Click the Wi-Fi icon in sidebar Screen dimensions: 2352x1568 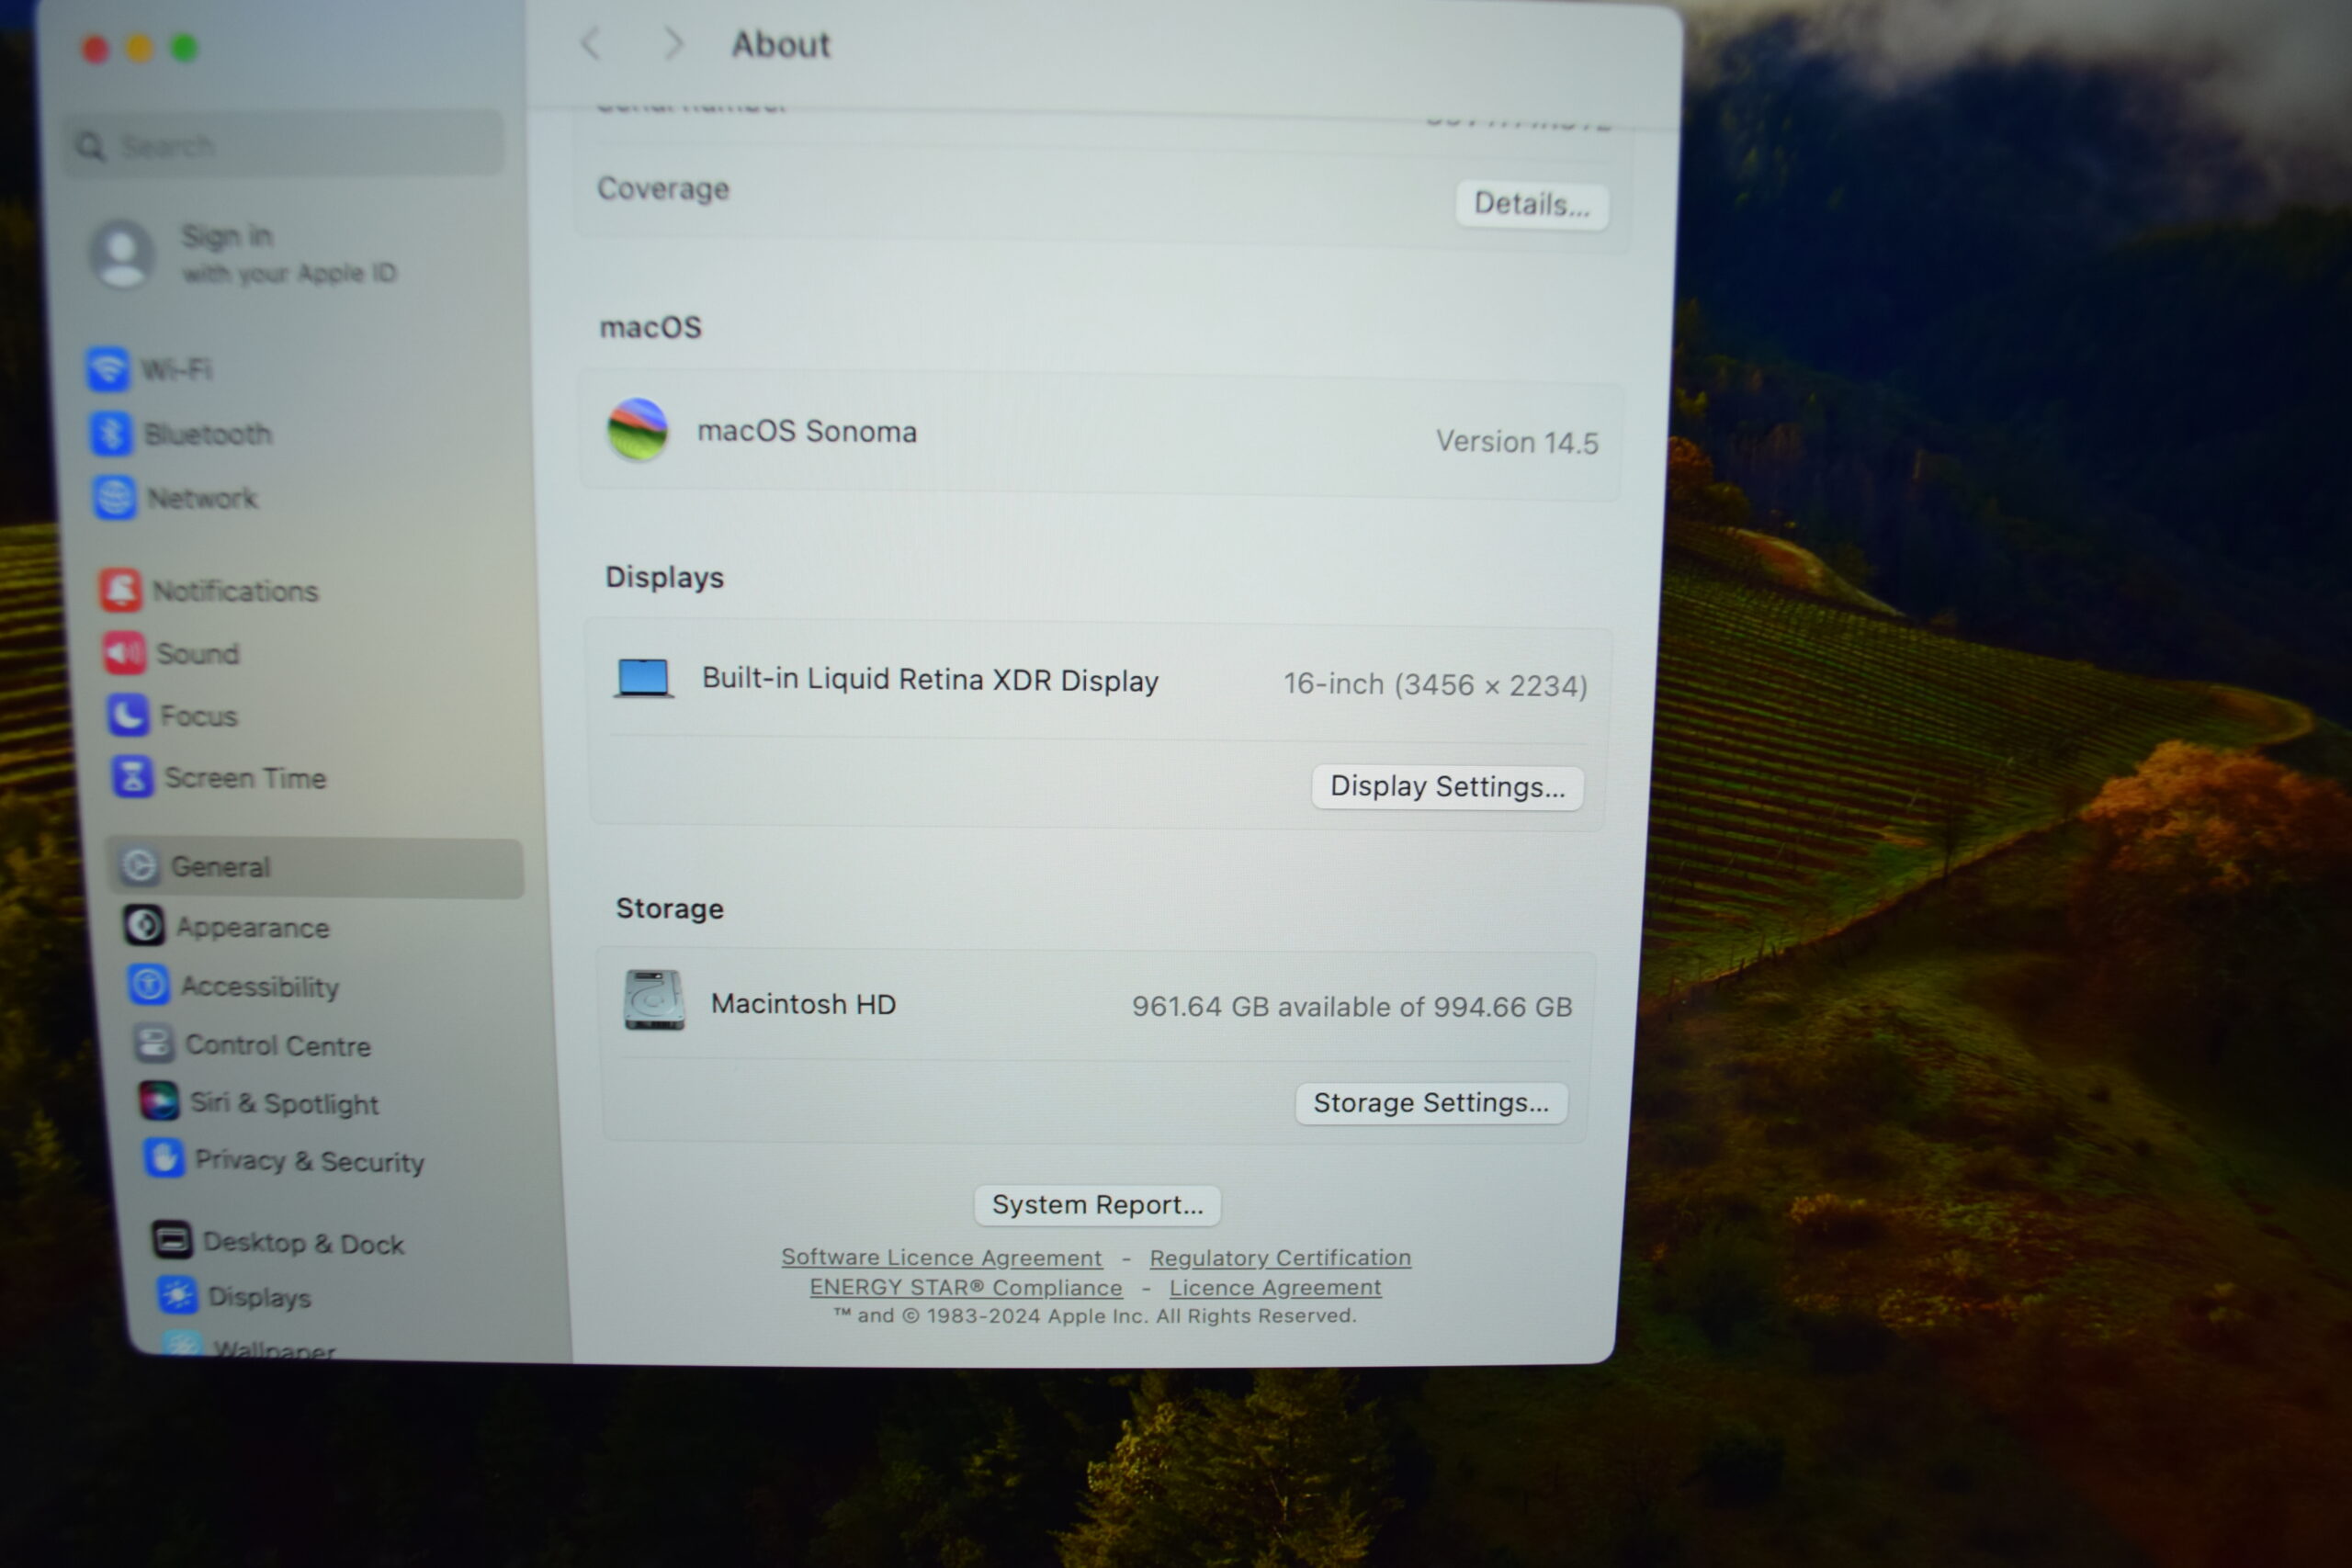click(107, 368)
